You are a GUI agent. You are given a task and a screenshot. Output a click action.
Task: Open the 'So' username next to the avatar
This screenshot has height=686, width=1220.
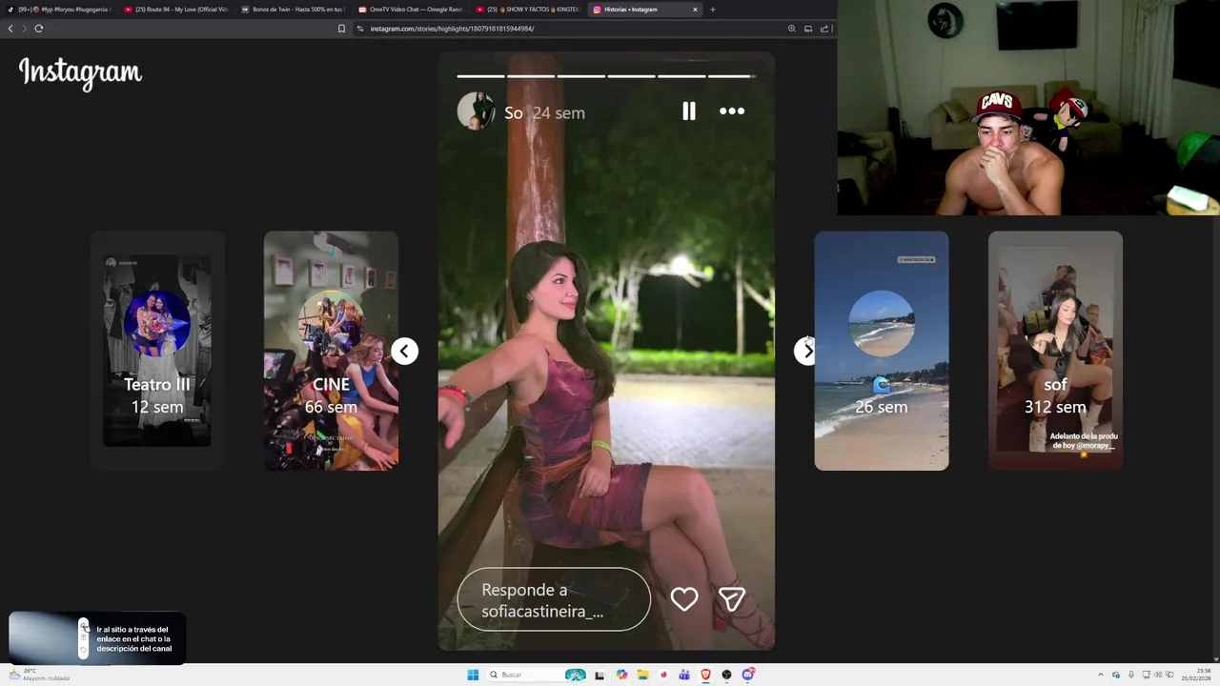[x=514, y=112]
